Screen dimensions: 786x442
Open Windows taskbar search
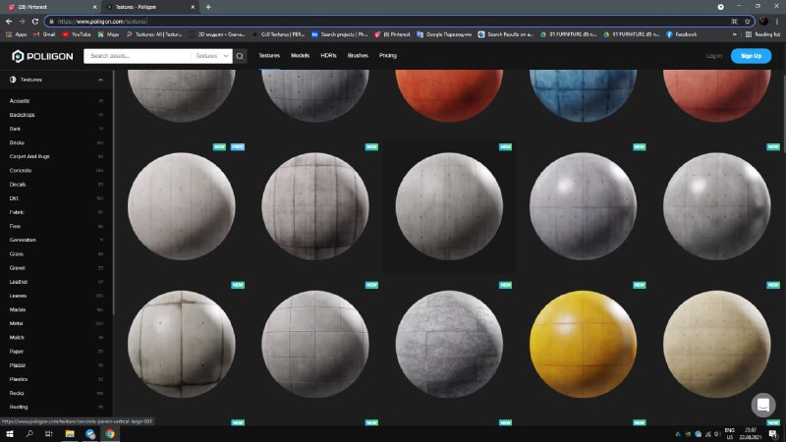tap(29, 434)
